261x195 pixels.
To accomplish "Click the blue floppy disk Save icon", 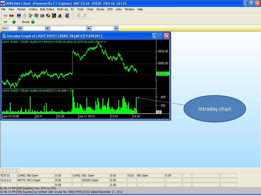I will click(x=19, y=15).
